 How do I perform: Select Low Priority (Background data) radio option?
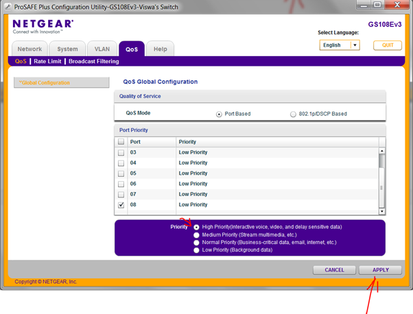[x=196, y=250]
